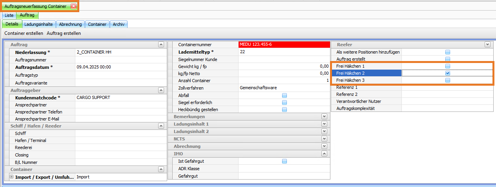Click Container erstellen button
The width and height of the screenshot is (496, 187).
point(24,33)
